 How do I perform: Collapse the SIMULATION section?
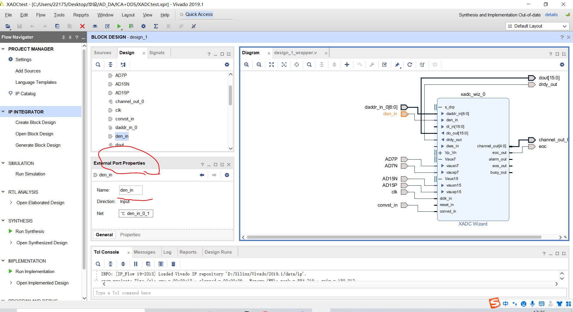pyautogui.click(x=3, y=163)
